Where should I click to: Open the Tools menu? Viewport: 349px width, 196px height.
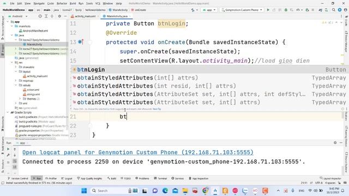(x=89, y=4)
